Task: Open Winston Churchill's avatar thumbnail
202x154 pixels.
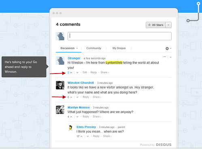Action: [x=60, y=85]
